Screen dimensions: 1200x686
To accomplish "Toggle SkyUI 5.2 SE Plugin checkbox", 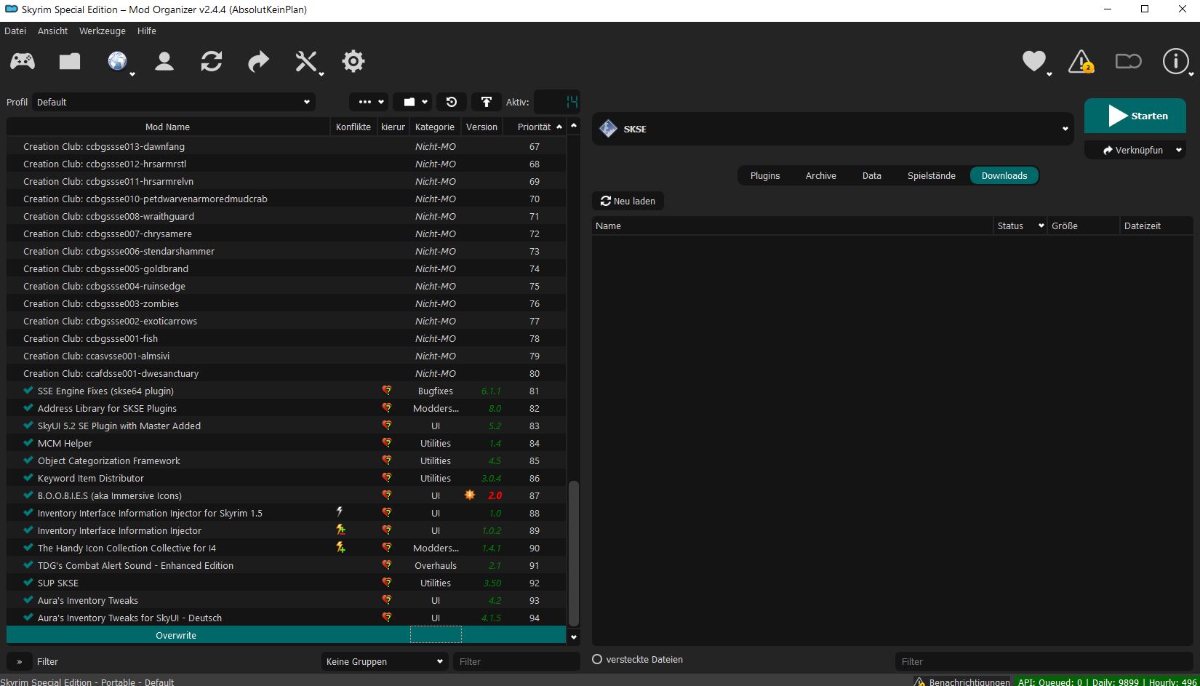I will pyautogui.click(x=28, y=426).
